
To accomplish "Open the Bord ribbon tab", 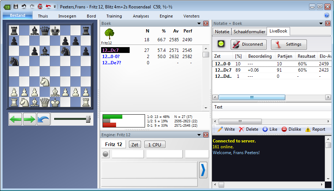I will pos(91,16).
